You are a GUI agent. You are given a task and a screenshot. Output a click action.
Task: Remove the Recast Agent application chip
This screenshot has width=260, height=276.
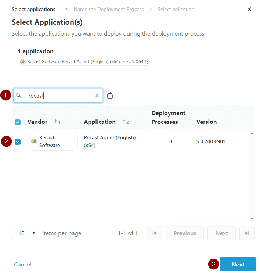147,62
